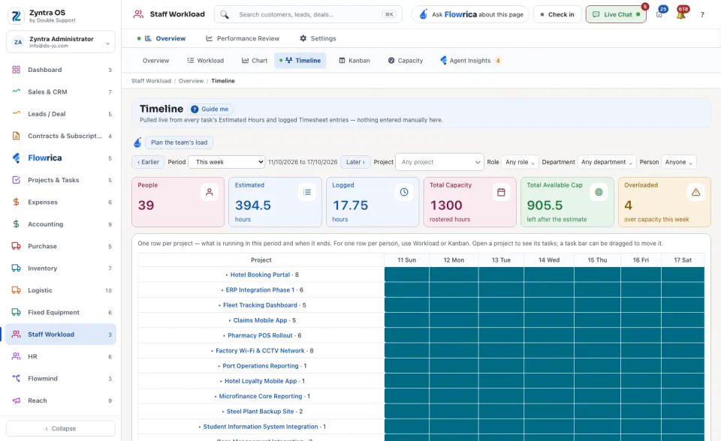
Task: Open the Agent Insights sub-tab
Action: tap(470, 60)
